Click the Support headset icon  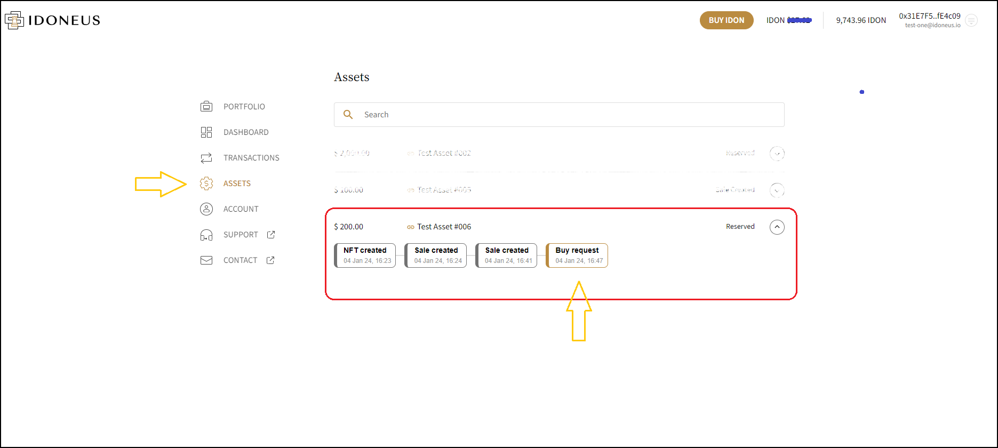point(206,235)
